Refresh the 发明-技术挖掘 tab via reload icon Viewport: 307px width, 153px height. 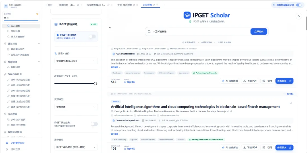pyautogui.click(x=134, y=5)
